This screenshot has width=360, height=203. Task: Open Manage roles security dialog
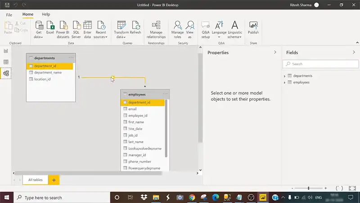(177, 29)
